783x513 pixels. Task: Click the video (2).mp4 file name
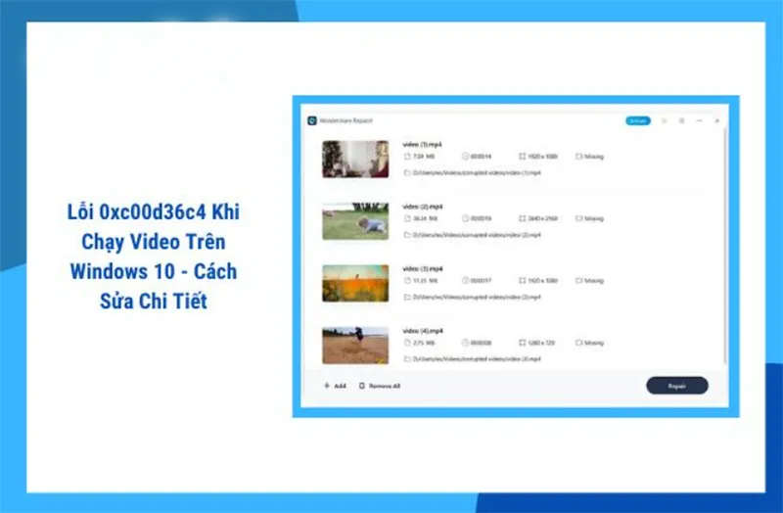click(x=423, y=207)
